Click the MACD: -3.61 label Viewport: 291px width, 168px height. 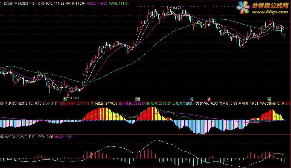click(63, 137)
